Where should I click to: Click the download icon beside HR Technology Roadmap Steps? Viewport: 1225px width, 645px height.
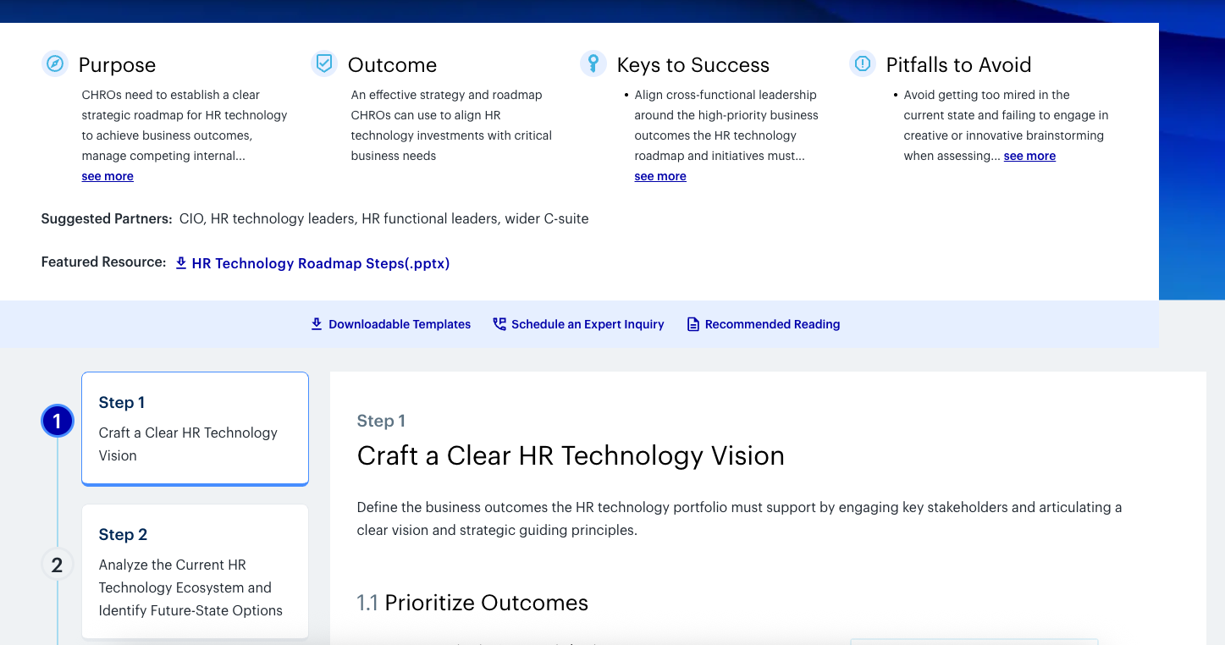click(181, 263)
